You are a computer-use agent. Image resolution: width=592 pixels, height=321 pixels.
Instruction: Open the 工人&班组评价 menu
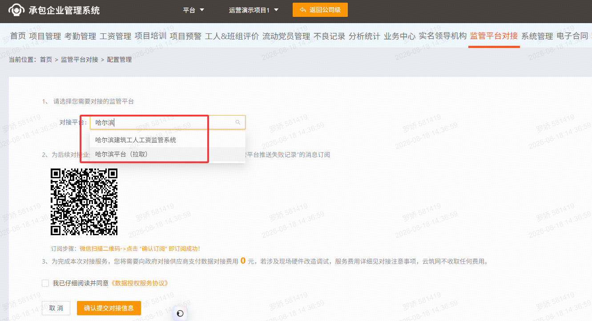click(232, 36)
